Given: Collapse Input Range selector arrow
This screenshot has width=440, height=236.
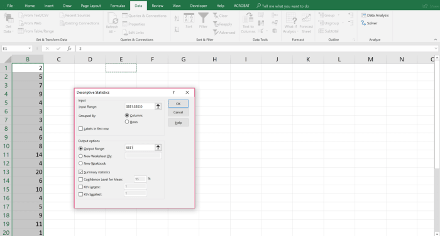Looking at the screenshot, I should [x=158, y=106].
